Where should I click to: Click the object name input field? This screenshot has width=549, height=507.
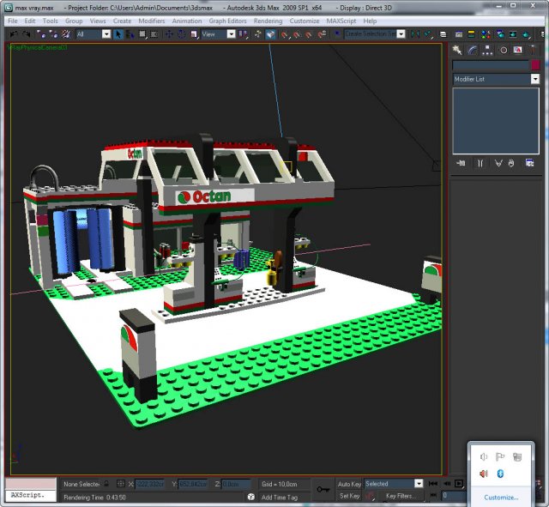(x=491, y=65)
